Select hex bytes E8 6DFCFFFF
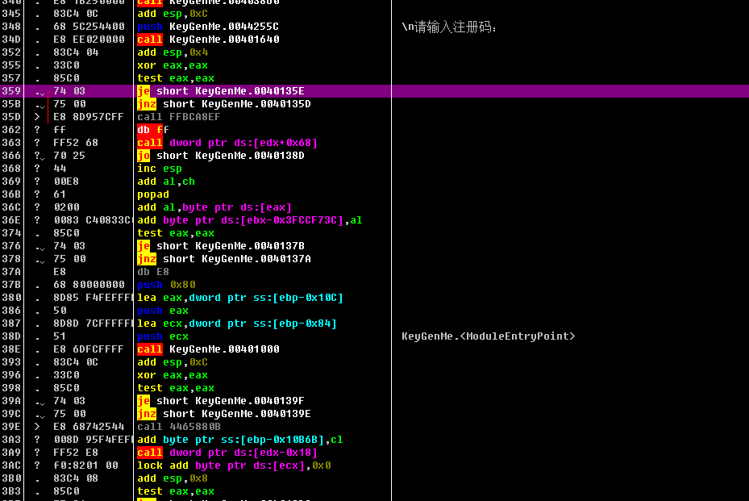This screenshot has height=501, width=749. [89, 349]
